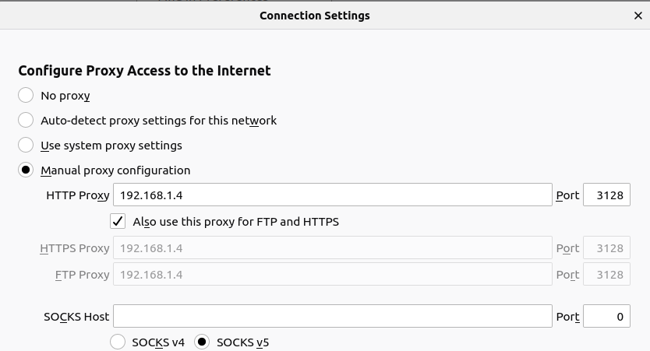Switch to SOCKS v4
This screenshot has height=351, width=650.
(x=118, y=342)
